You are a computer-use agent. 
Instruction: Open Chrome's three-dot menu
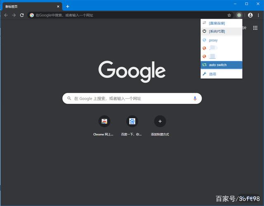click(258, 15)
